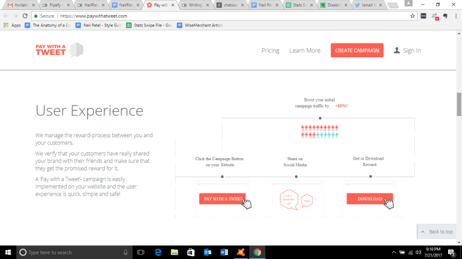This screenshot has height=259, width=462.
Task: Click the Sign In link
Action: click(412, 50)
